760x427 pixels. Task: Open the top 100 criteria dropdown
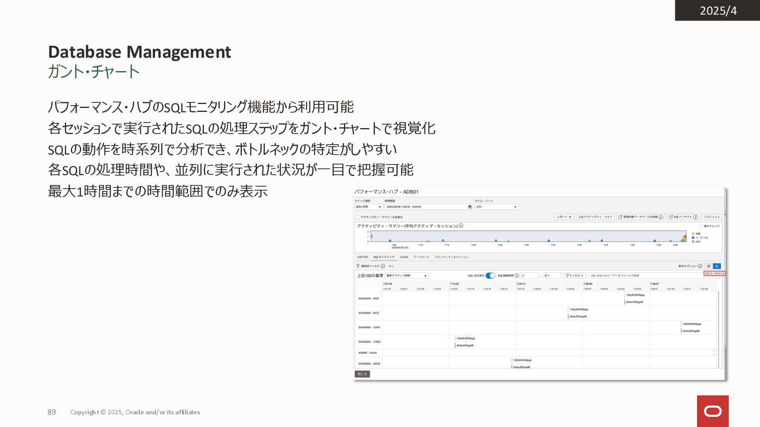(x=407, y=276)
